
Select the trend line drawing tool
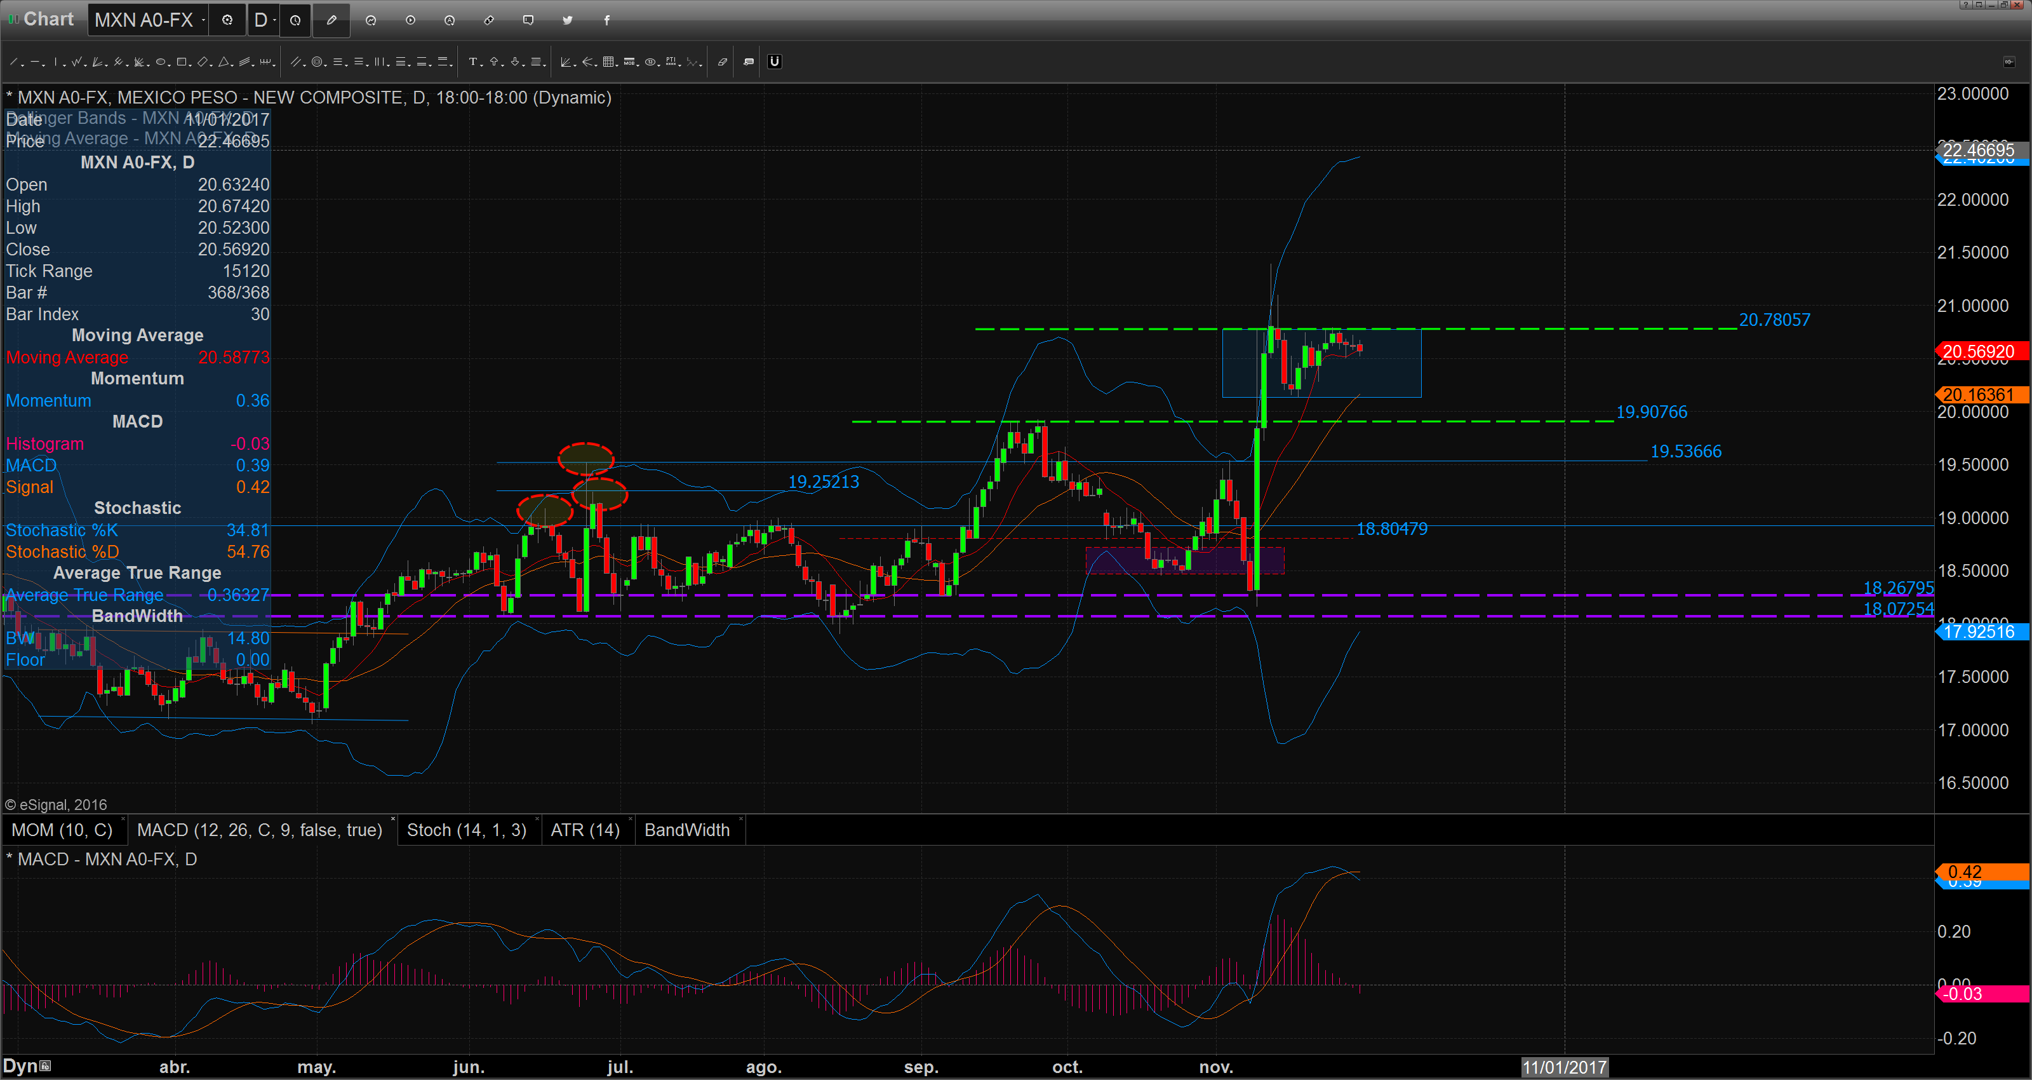(x=13, y=62)
